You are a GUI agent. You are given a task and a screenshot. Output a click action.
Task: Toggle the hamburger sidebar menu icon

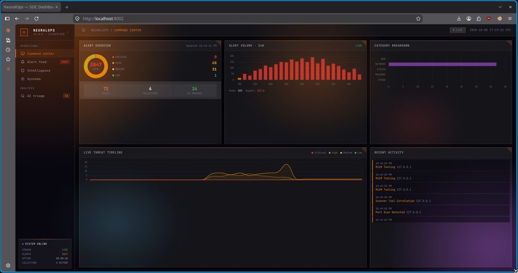(x=83, y=30)
